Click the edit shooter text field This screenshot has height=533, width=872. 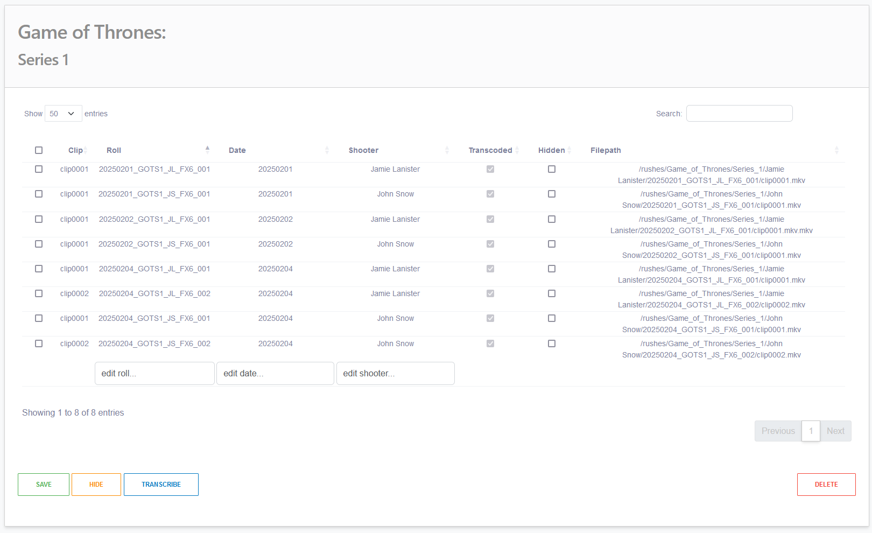(x=395, y=374)
